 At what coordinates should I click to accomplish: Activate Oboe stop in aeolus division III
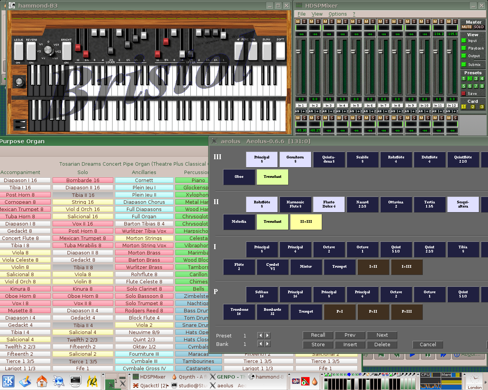click(x=239, y=177)
